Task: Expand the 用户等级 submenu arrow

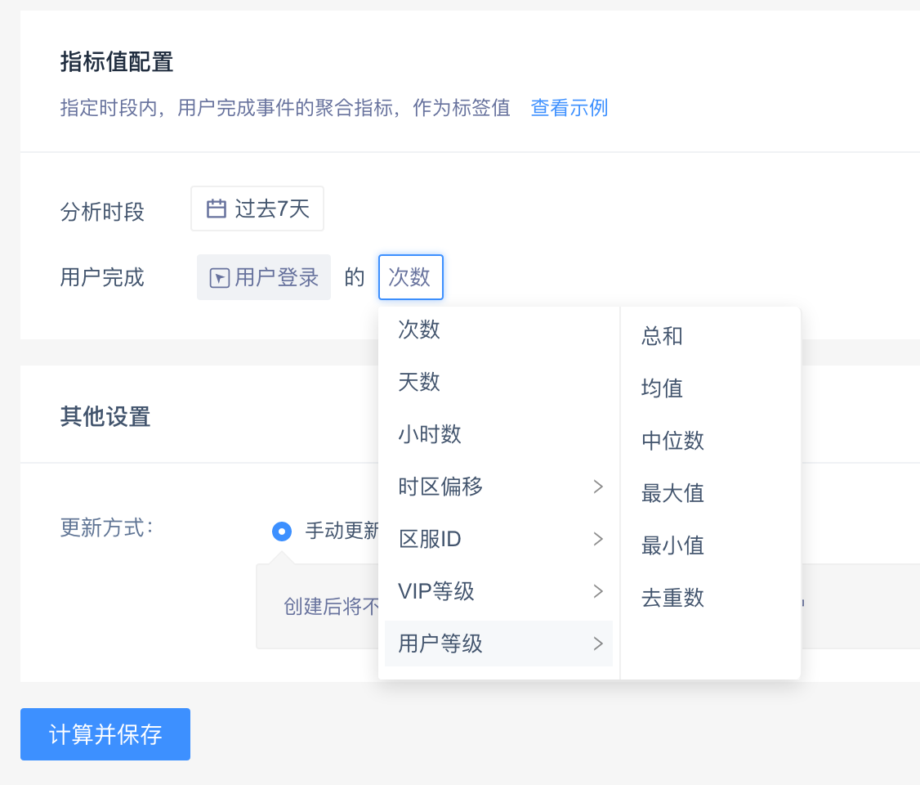Action: [x=598, y=644]
